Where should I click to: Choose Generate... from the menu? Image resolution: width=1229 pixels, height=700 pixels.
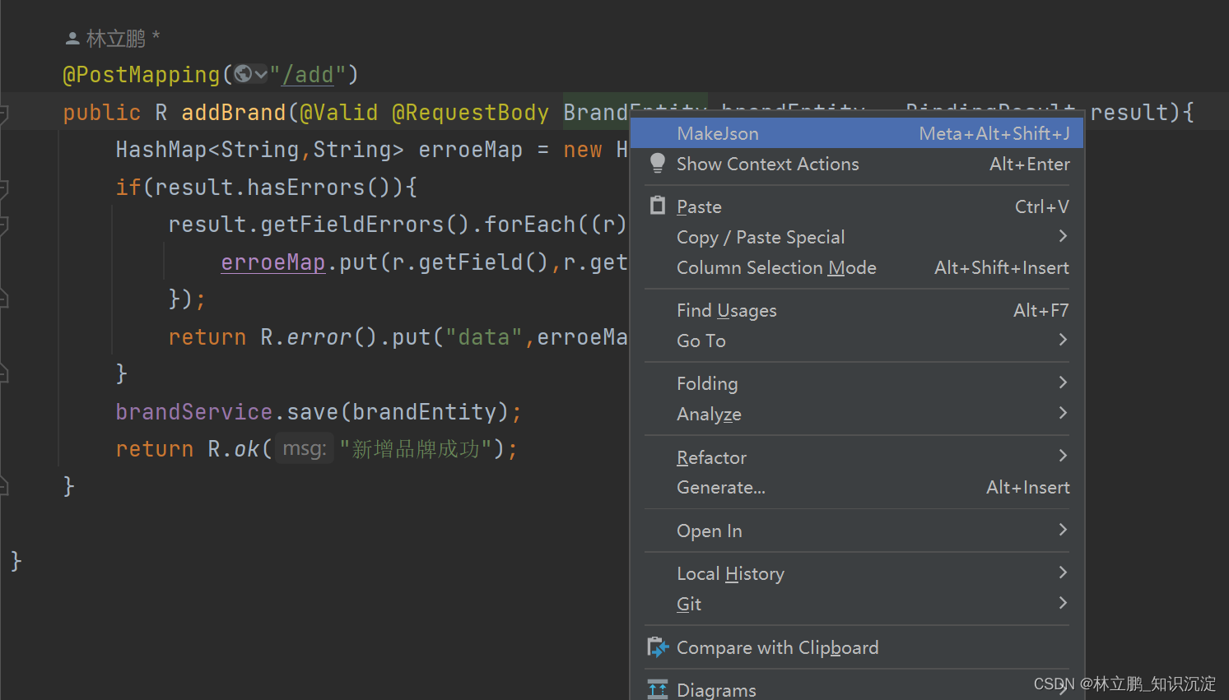tap(856, 487)
